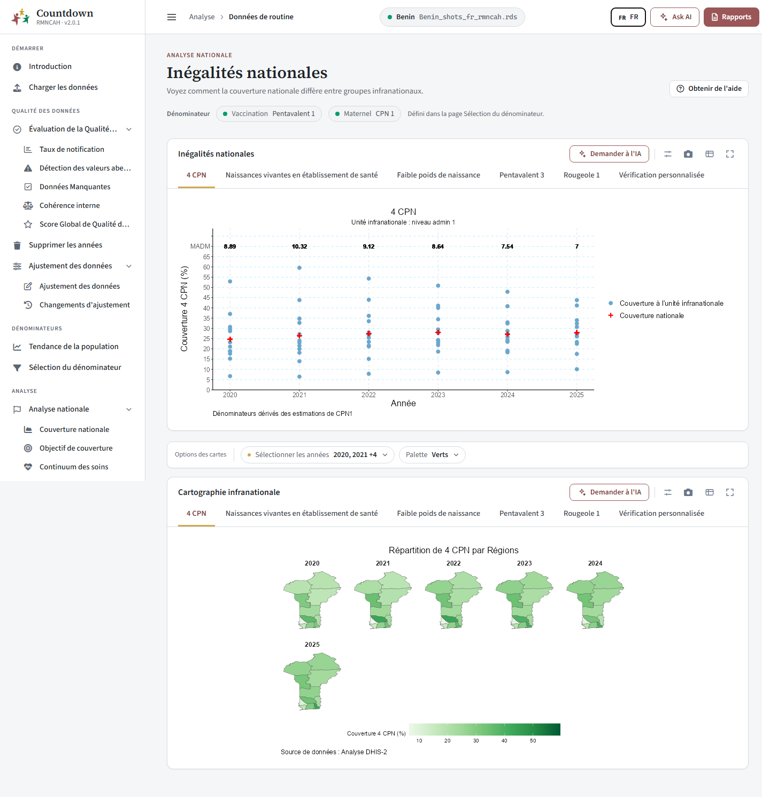Screen dimensions: 762x797
Task: Click the Analyse breadcrumb link
Action: pyautogui.click(x=202, y=17)
